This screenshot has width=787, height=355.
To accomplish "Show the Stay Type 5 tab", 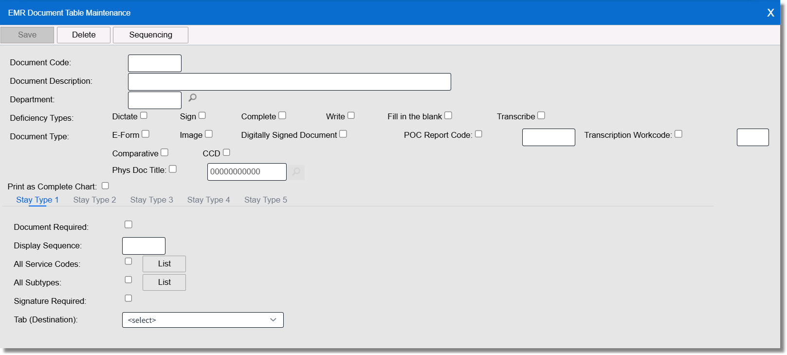I will pyautogui.click(x=266, y=200).
